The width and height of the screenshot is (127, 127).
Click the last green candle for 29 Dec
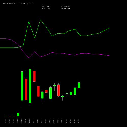coord(79,85)
